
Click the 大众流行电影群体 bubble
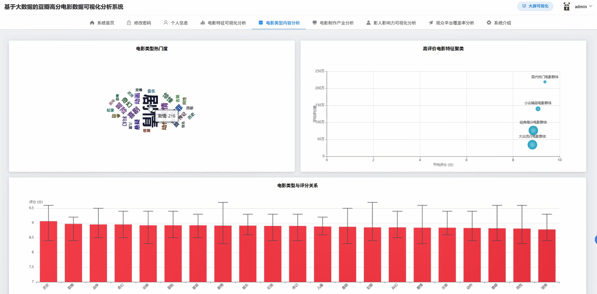click(532, 145)
